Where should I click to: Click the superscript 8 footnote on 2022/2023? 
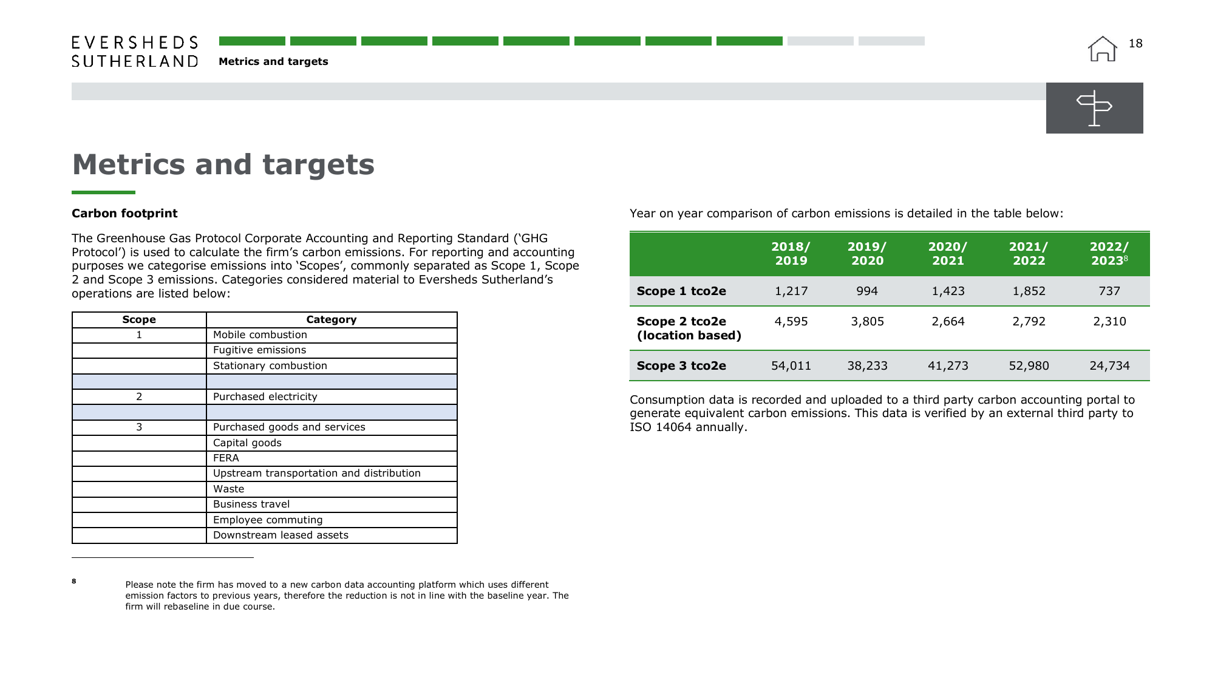point(1126,258)
